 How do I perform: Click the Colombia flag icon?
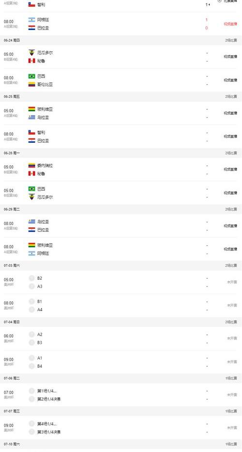point(32,85)
